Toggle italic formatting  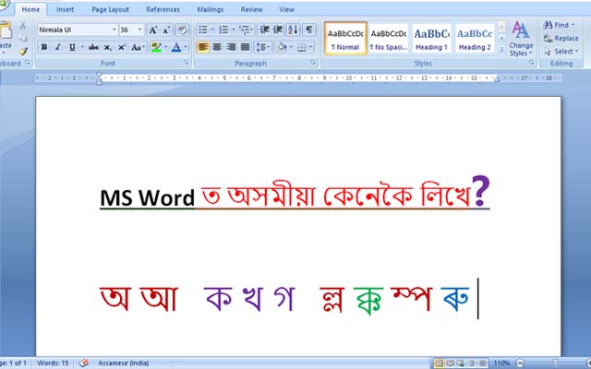(x=57, y=47)
